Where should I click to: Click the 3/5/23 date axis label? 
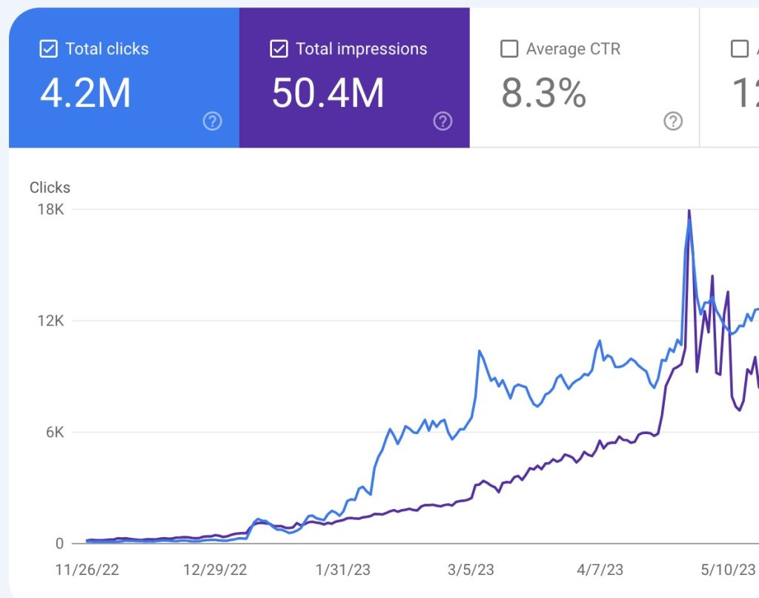pyautogui.click(x=471, y=569)
